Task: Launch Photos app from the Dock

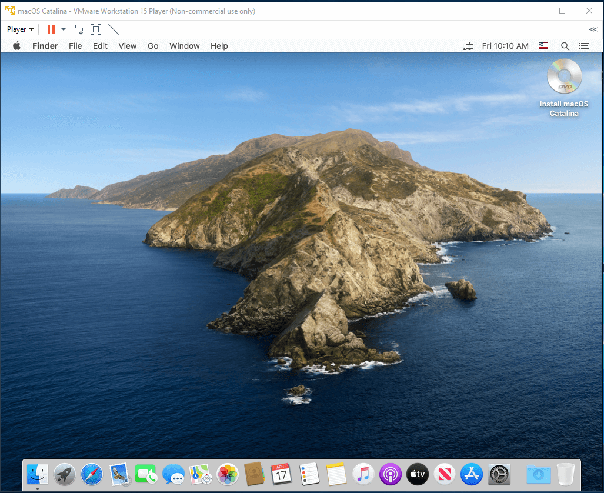Action: pyautogui.click(x=228, y=475)
